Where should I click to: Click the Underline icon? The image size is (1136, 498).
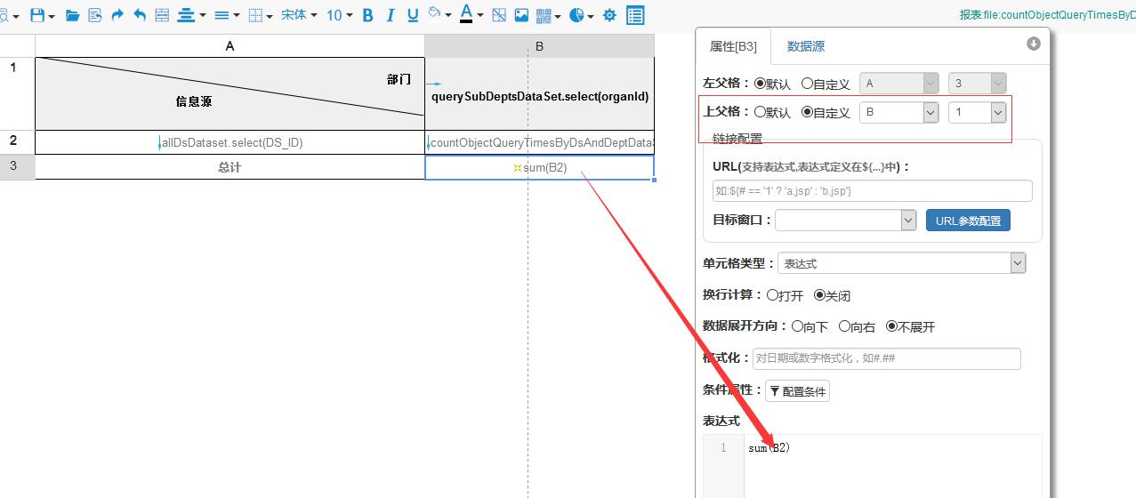tap(413, 15)
